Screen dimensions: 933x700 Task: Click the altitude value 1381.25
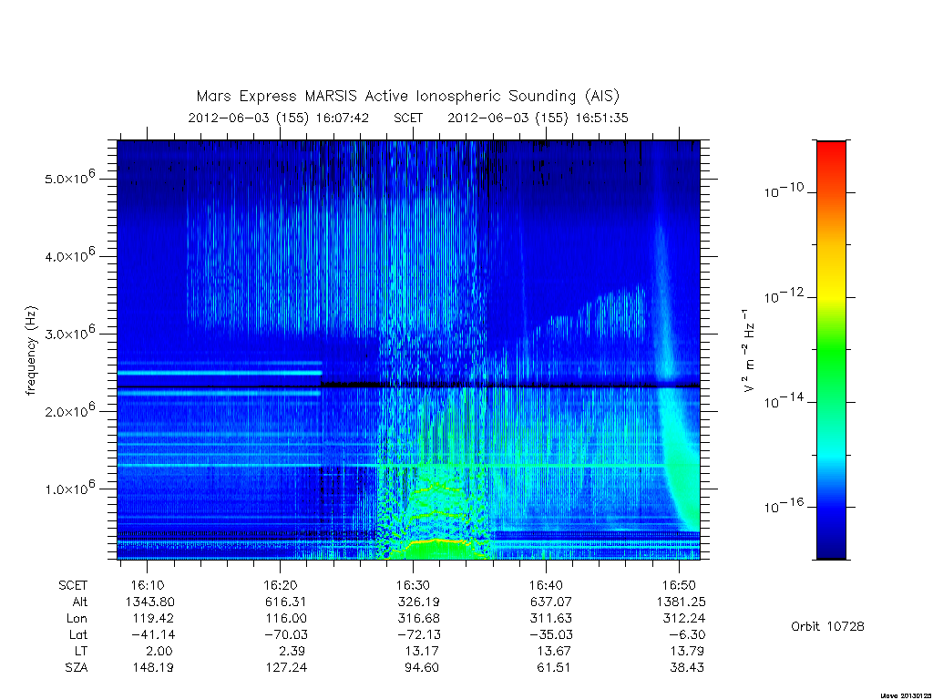point(682,602)
